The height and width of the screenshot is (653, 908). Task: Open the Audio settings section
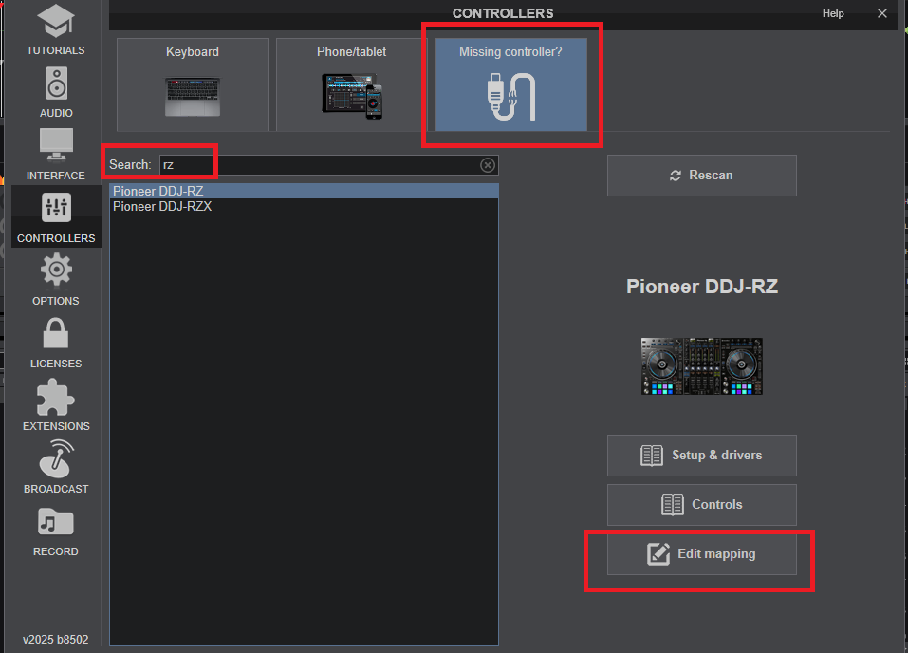click(x=56, y=93)
